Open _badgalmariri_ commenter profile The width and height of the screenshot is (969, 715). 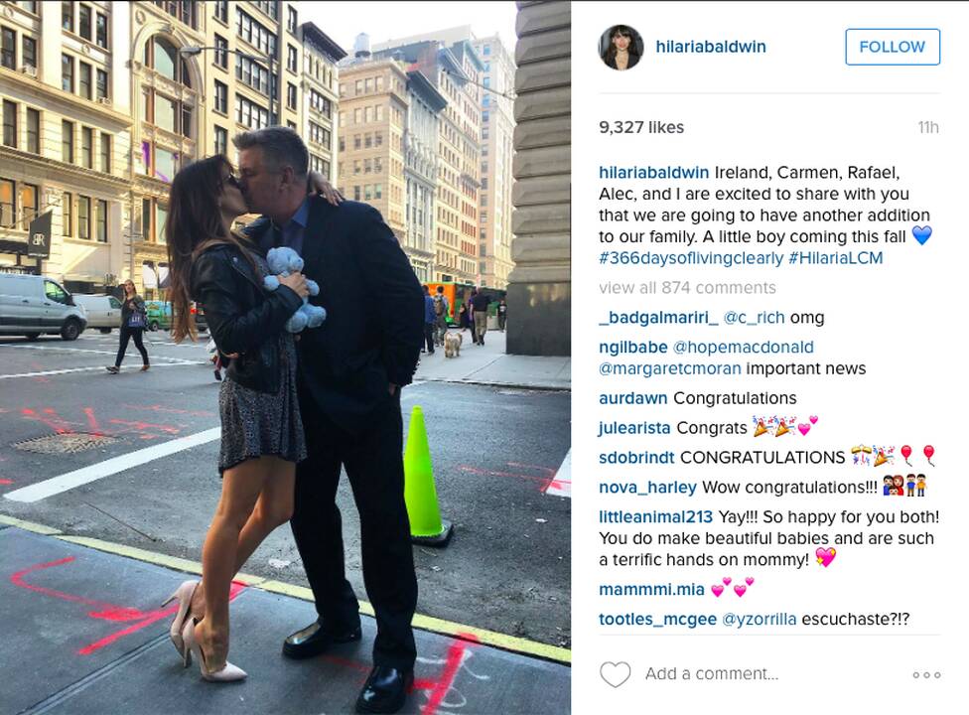[x=658, y=317]
